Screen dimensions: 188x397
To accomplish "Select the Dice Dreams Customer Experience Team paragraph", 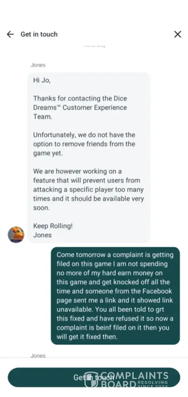I will (80, 107).
